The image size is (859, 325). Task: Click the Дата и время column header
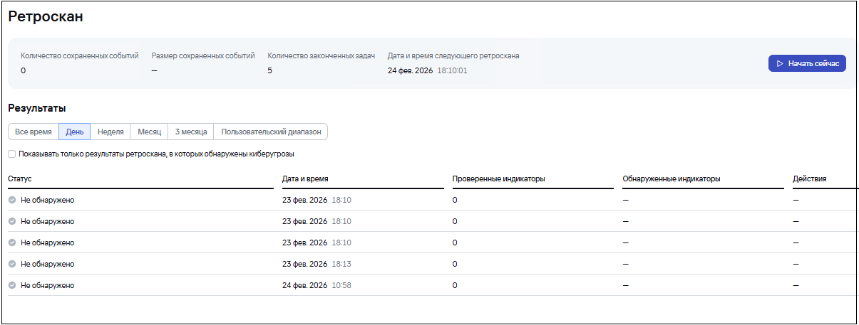point(305,179)
